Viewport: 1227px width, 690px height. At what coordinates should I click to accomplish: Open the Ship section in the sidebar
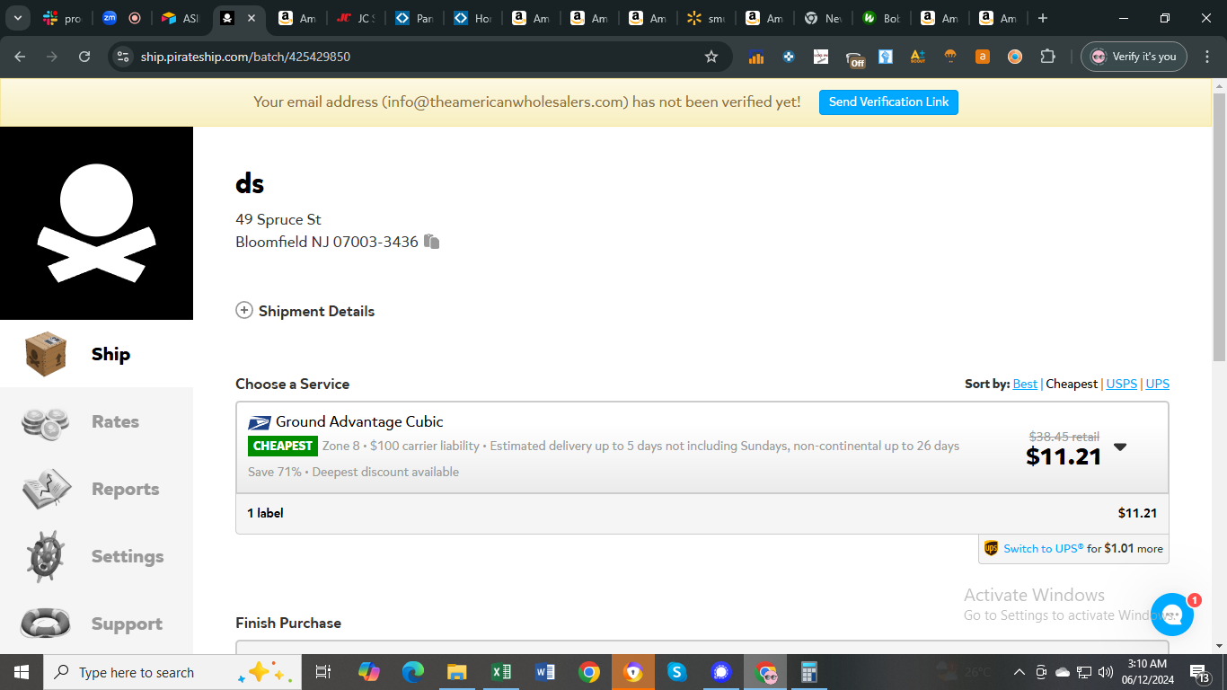pos(96,354)
